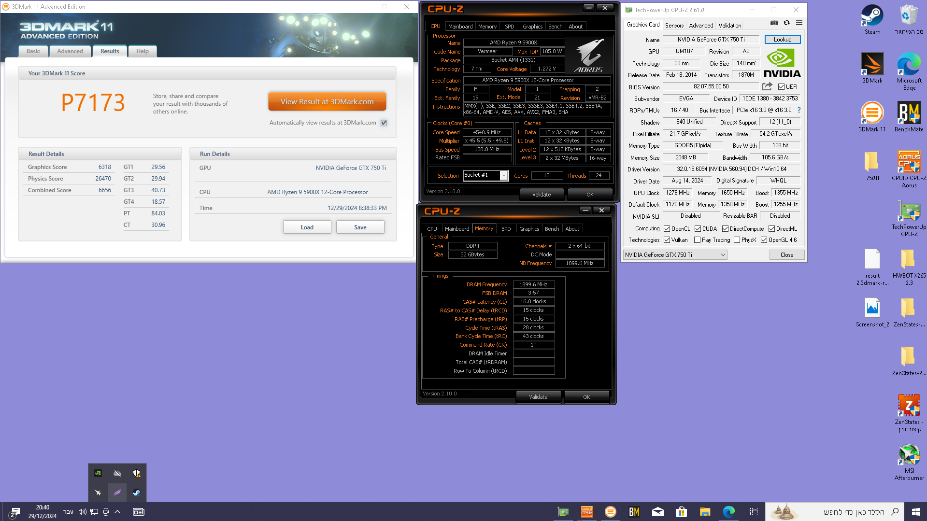This screenshot has height=521, width=927.
Task: Toggle the UEFI checkbox in GPU-Z
Action: point(781,87)
